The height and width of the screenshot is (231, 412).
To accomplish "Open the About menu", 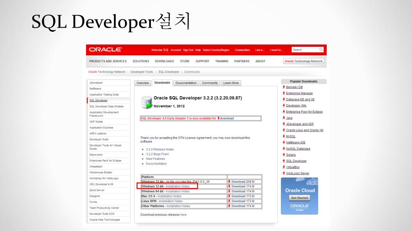I will tap(260, 61).
